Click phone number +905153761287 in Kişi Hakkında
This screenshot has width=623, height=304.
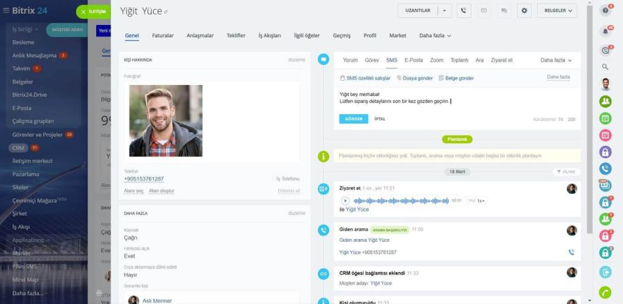click(x=144, y=179)
